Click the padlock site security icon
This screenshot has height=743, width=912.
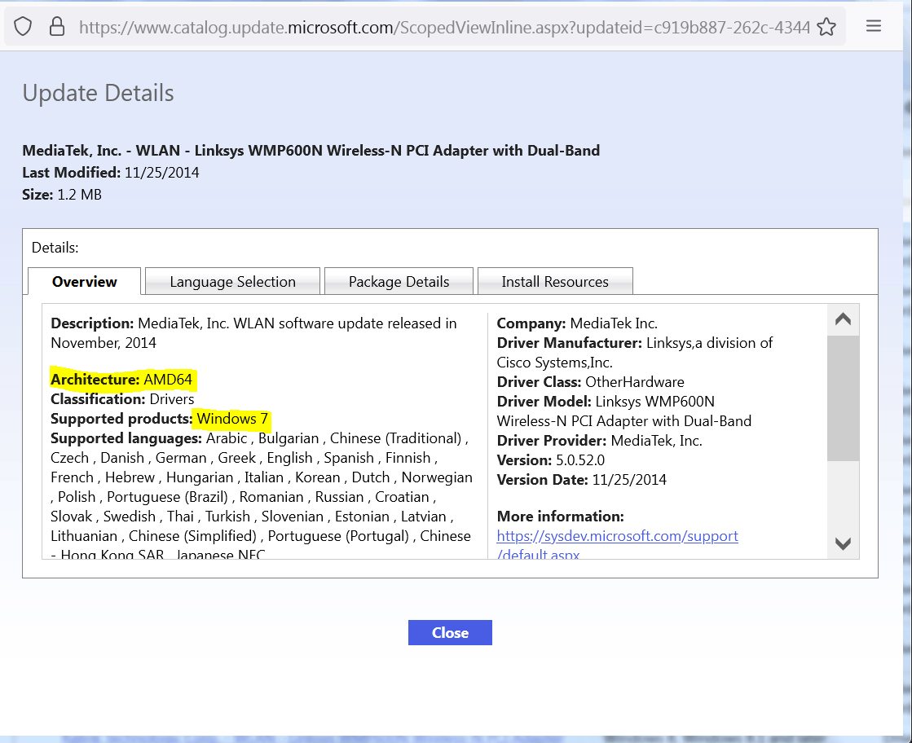coord(56,26)
